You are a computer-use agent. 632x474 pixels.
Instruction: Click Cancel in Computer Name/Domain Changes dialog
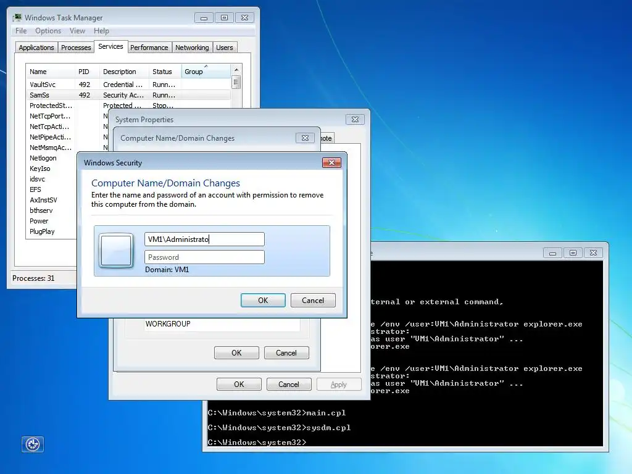(286, 352)
